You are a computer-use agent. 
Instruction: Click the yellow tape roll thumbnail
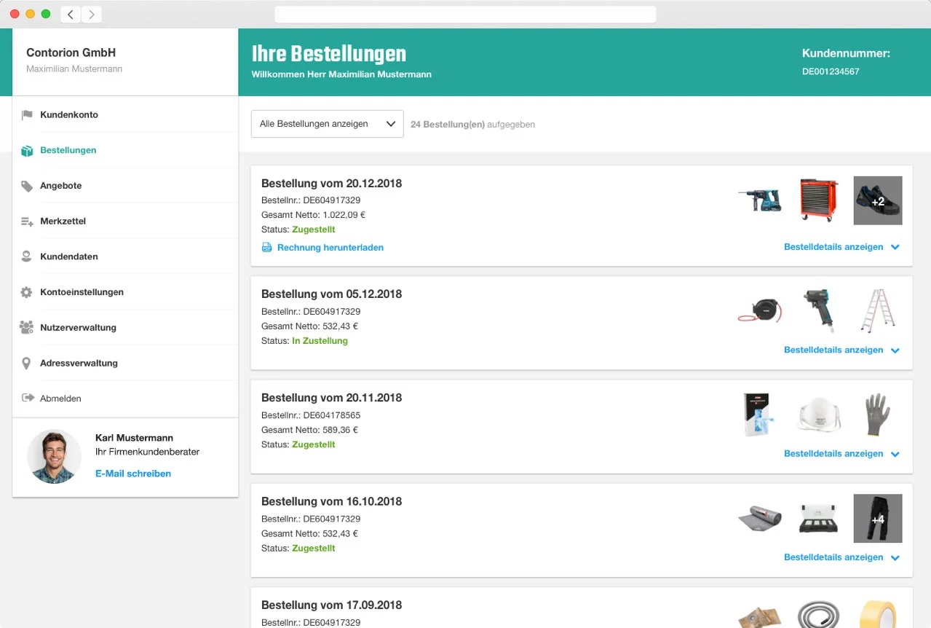(878, 615)
